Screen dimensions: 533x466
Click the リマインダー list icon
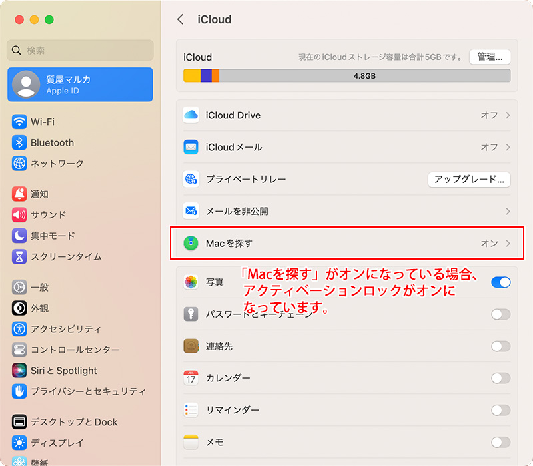pyautogui.click(x=191, y=410)
